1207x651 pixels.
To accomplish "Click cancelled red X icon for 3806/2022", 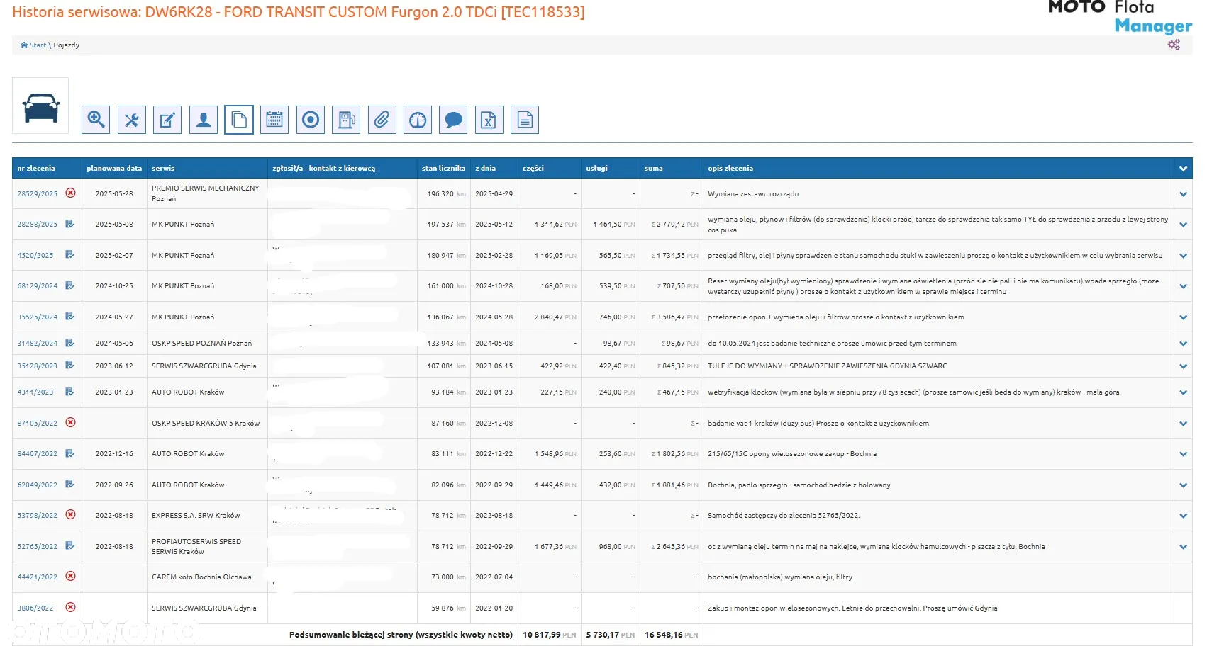I will point(70,607).
